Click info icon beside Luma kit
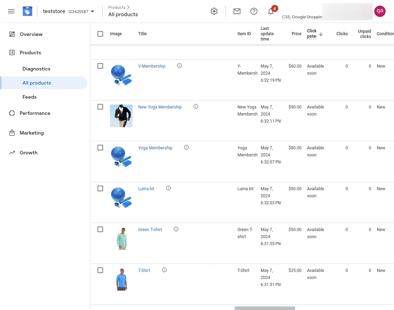This screenshot has width=394, height=310. coord(169,188)
